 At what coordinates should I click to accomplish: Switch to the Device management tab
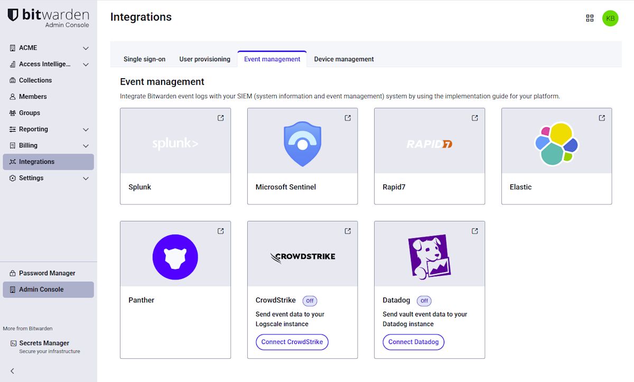tap(344, 59)
